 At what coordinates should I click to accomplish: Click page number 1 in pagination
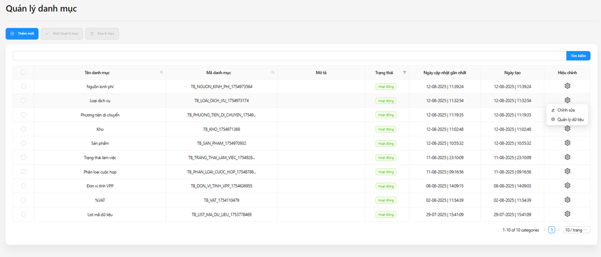coord(552,230)
